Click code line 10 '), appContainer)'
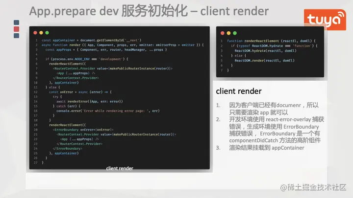 coord(64,83)
